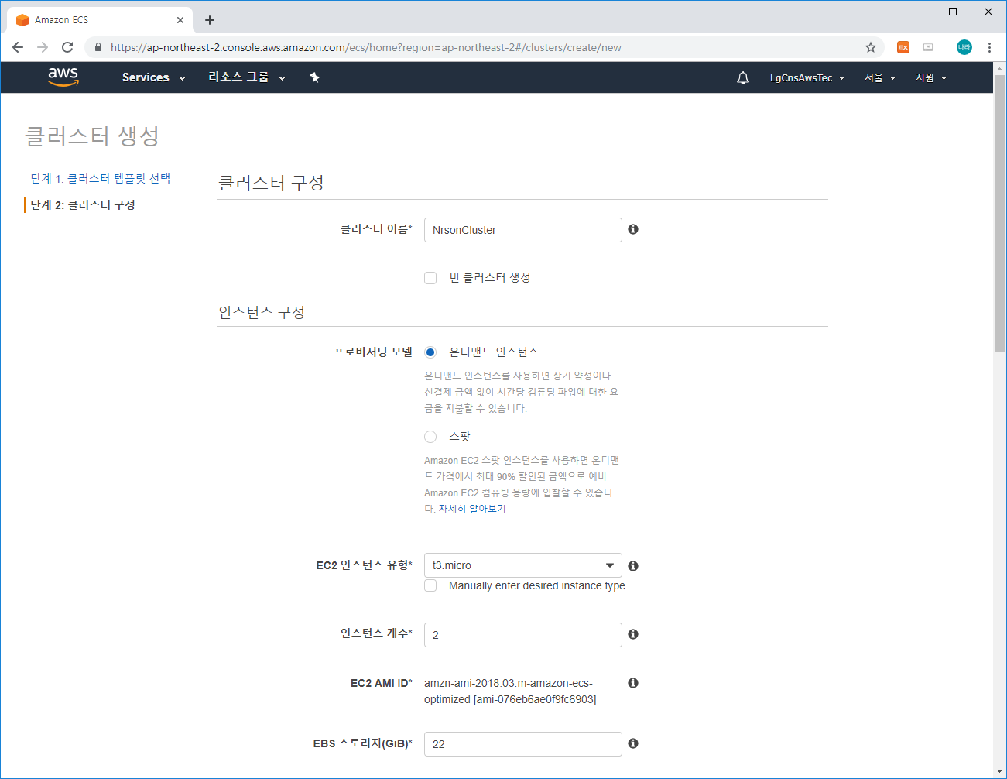Open the LgCnsAwsTec account dropdown
Image resolution: width=1007 pixels, height=779 pixels.
[x=807, y=77]
